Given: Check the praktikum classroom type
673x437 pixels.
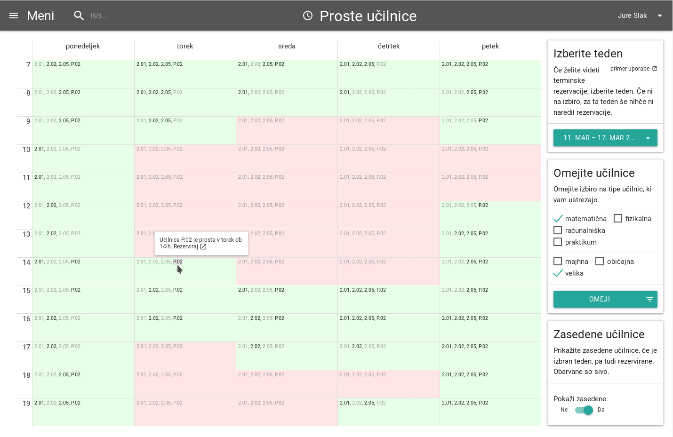Looking at the screenshot, I should coord(558,242).
